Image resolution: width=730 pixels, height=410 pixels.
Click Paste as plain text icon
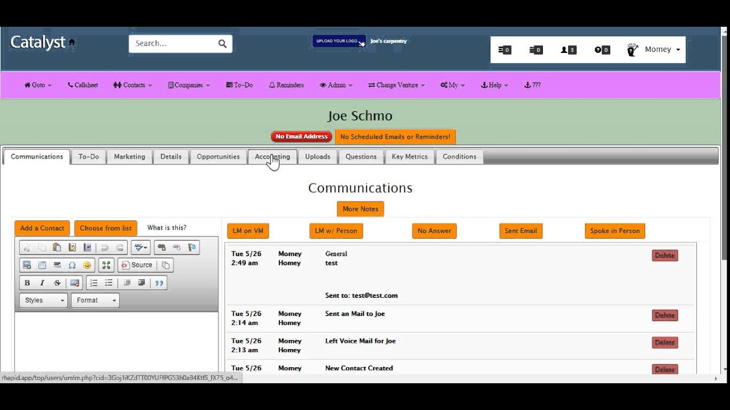click(72, 248)
